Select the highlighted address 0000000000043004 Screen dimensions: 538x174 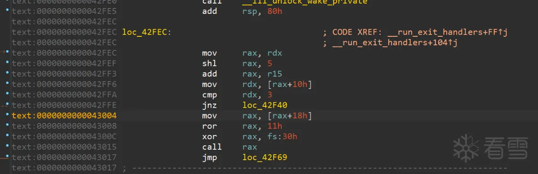tap(64, 116)
